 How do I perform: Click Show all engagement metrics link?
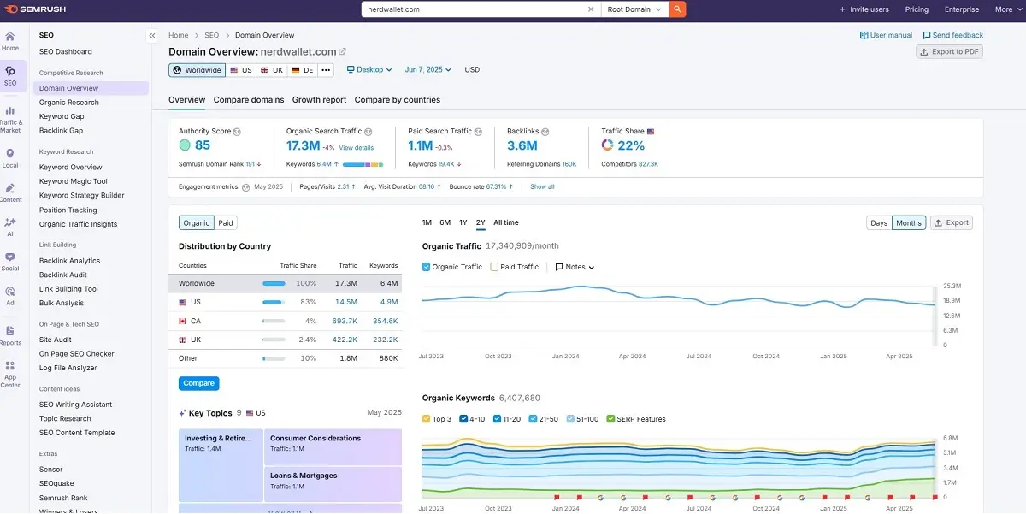coord(542,186)
